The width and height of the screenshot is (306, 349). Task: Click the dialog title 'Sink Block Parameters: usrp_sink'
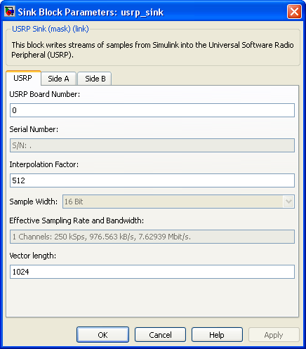coord(91,12)
